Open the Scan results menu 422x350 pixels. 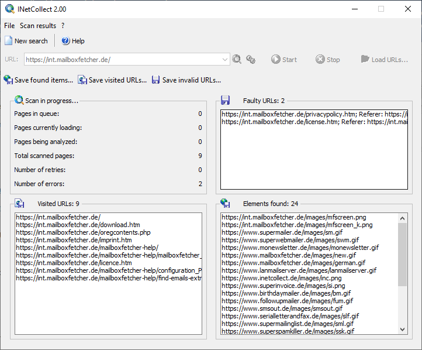38,26
